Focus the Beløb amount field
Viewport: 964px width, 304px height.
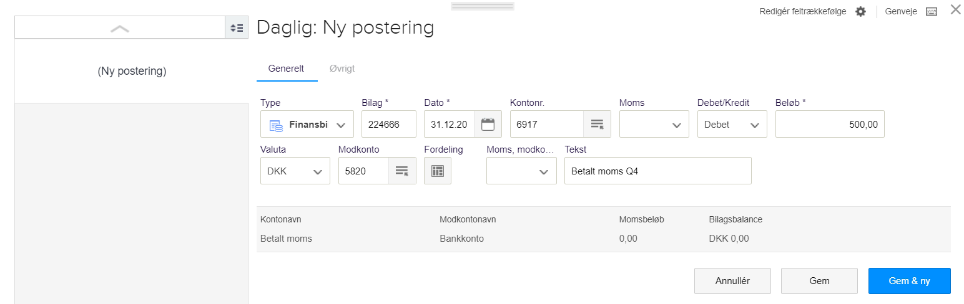829,124
